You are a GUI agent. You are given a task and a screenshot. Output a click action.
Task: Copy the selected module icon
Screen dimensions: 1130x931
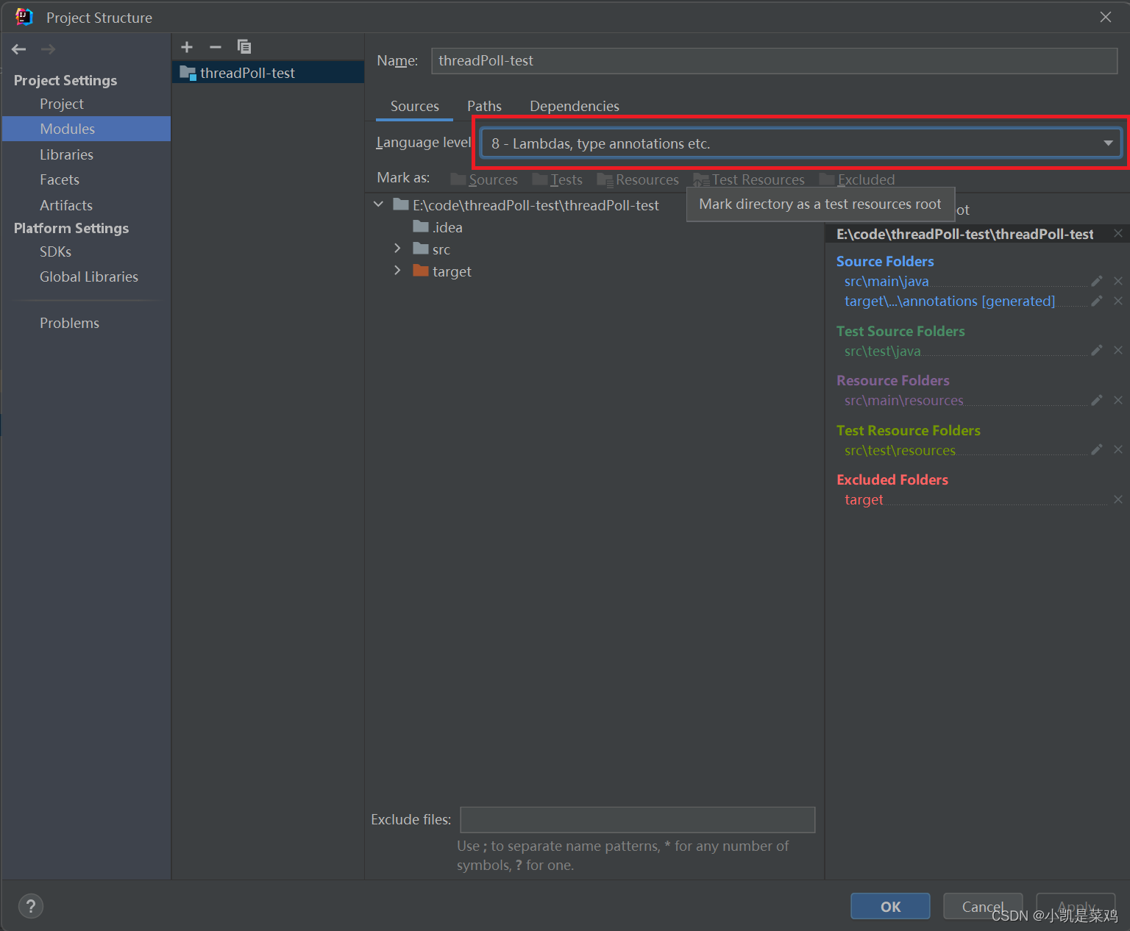click(244, 47)
